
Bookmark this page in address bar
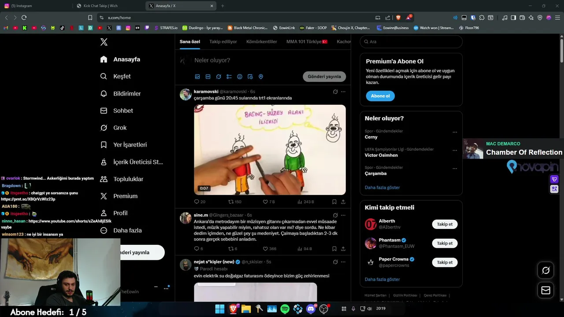point(90,18)
